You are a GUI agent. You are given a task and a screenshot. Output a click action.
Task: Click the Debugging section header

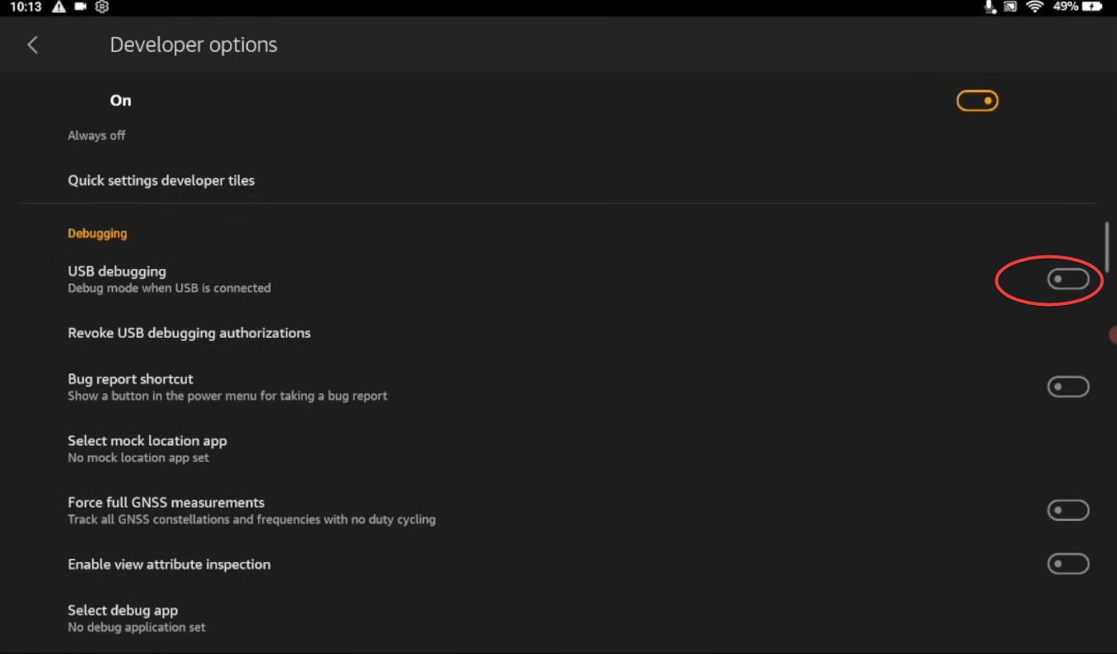click(98, 234)
